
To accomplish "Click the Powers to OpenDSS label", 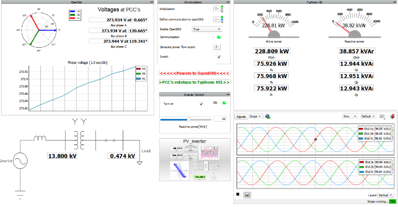I will [195, 73].
